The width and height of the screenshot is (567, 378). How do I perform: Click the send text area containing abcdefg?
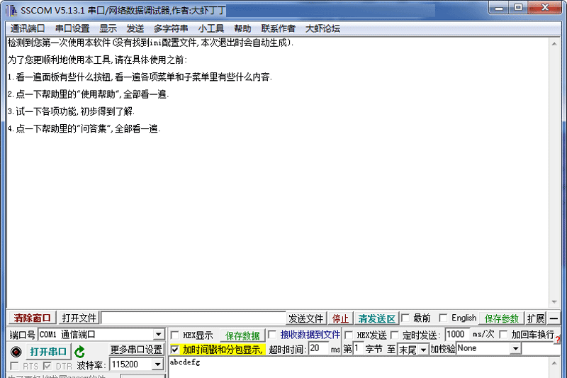pyautogui.click(x=359, y=367)
